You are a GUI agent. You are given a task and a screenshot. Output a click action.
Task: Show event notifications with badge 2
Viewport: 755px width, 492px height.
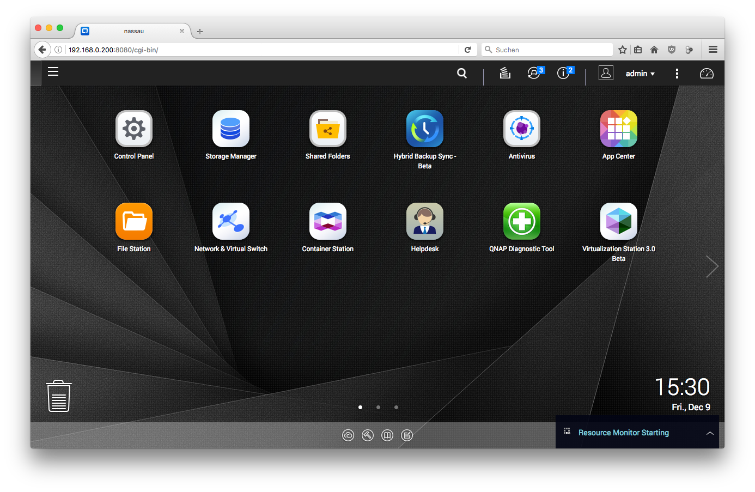tap(564, 74)
